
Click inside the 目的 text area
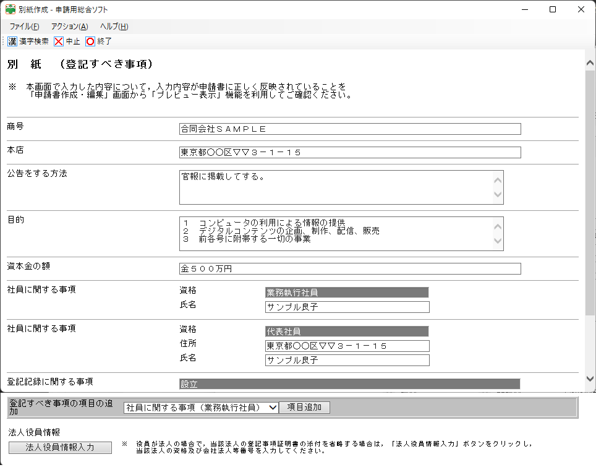[334, 234]
